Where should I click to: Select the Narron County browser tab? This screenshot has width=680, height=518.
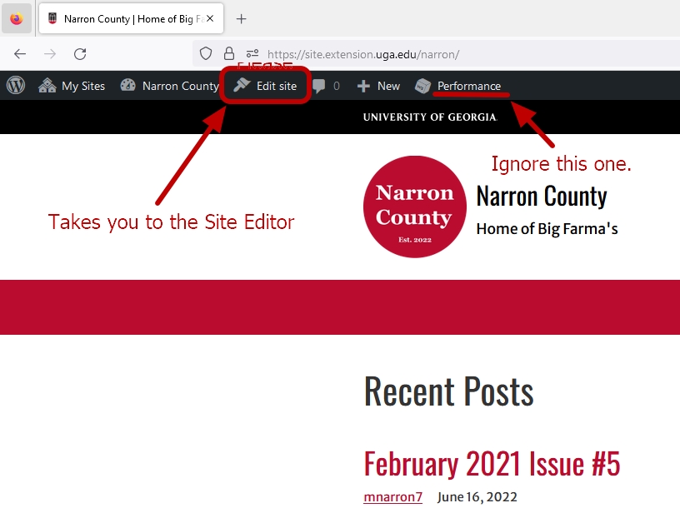pos(131,18)
